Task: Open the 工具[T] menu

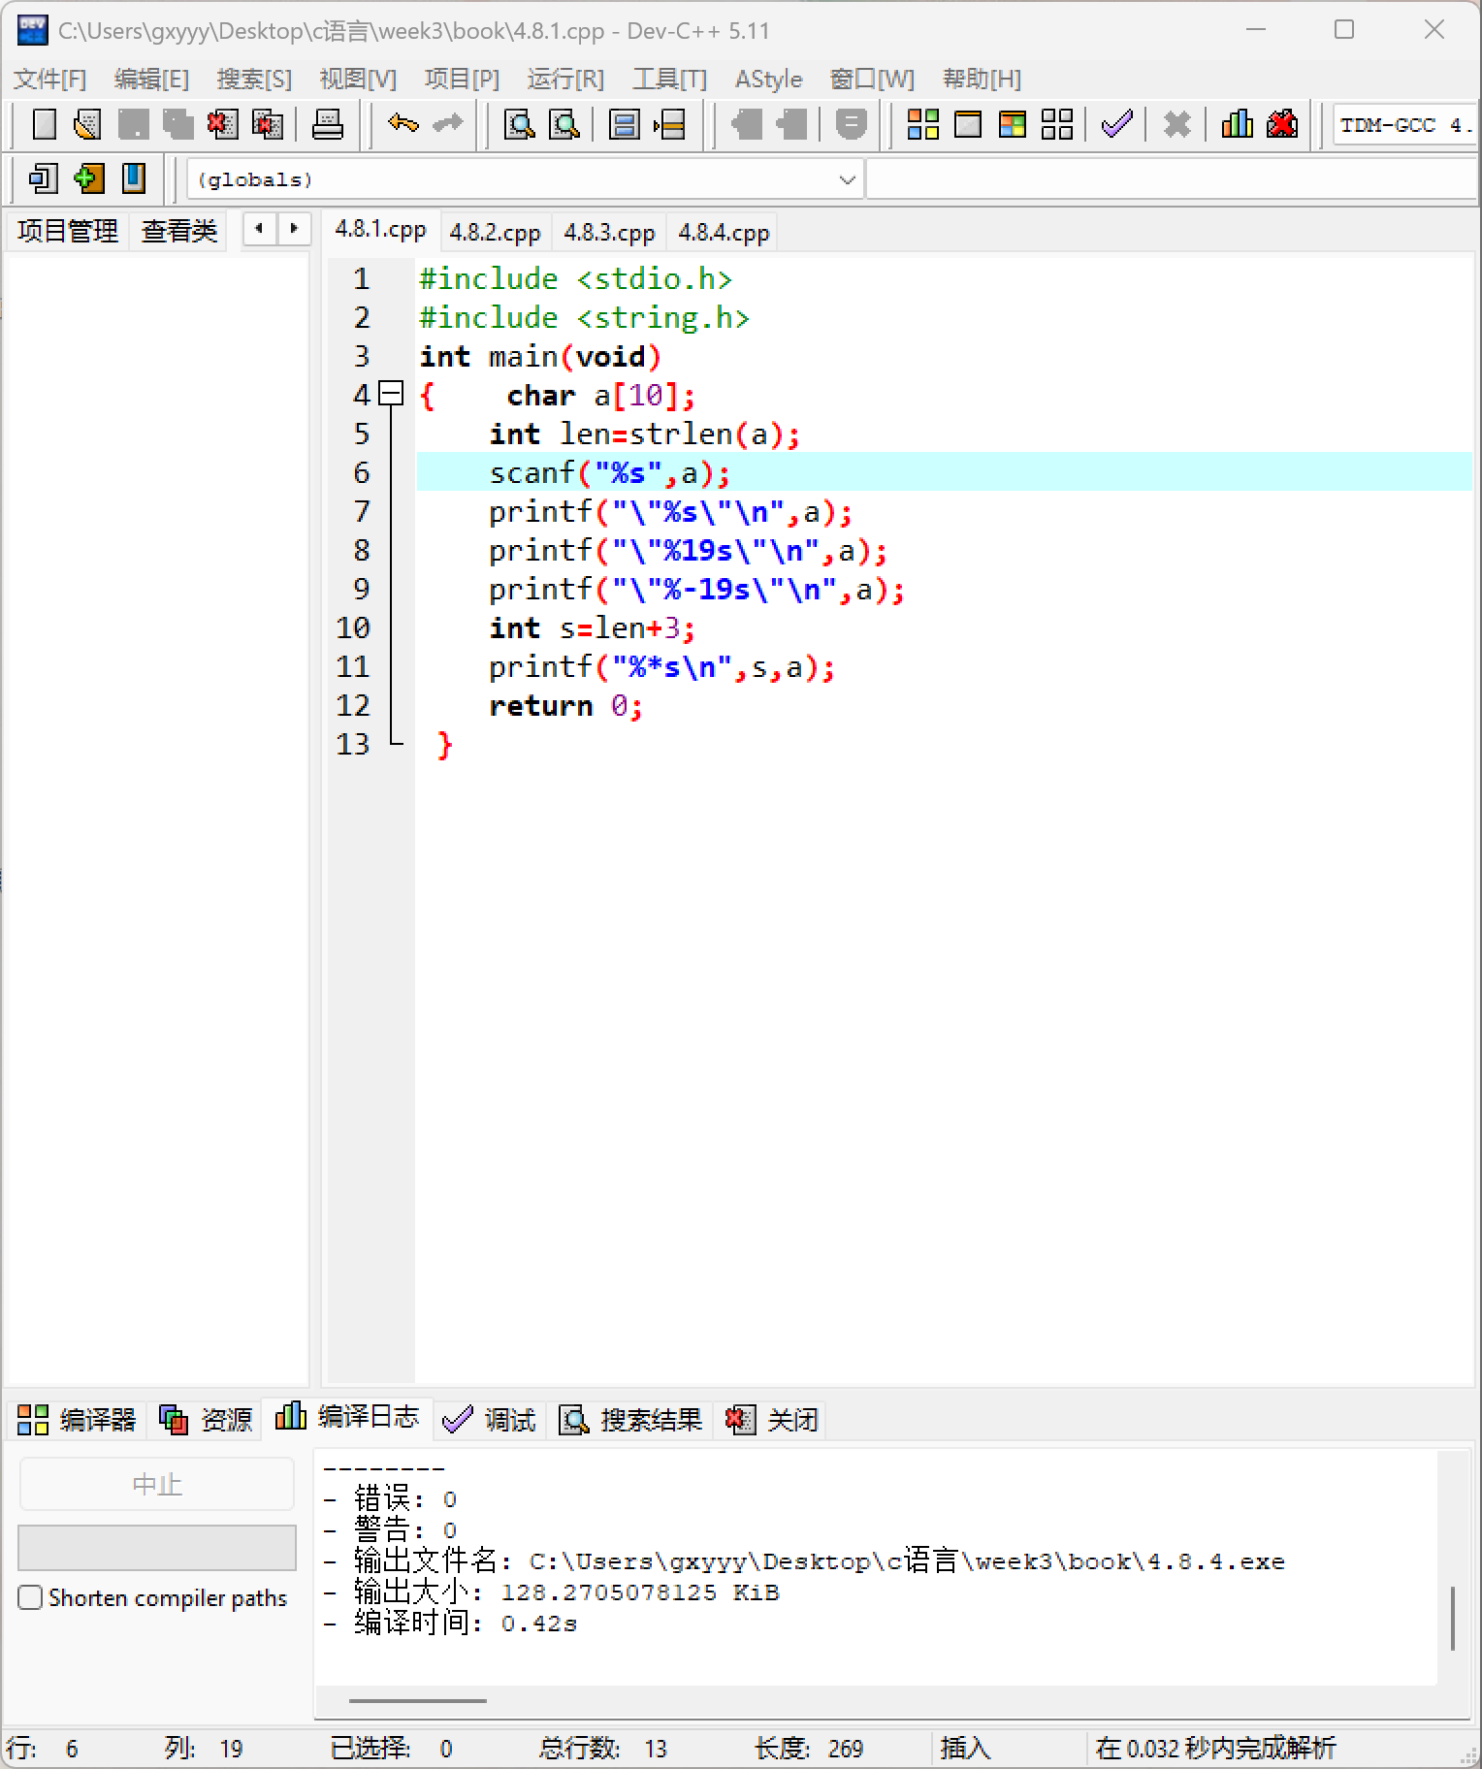Action: click(669, 79)
